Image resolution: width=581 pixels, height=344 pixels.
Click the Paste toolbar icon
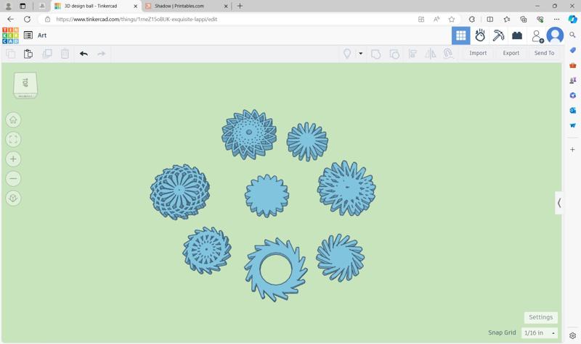(x=28, y=54)
